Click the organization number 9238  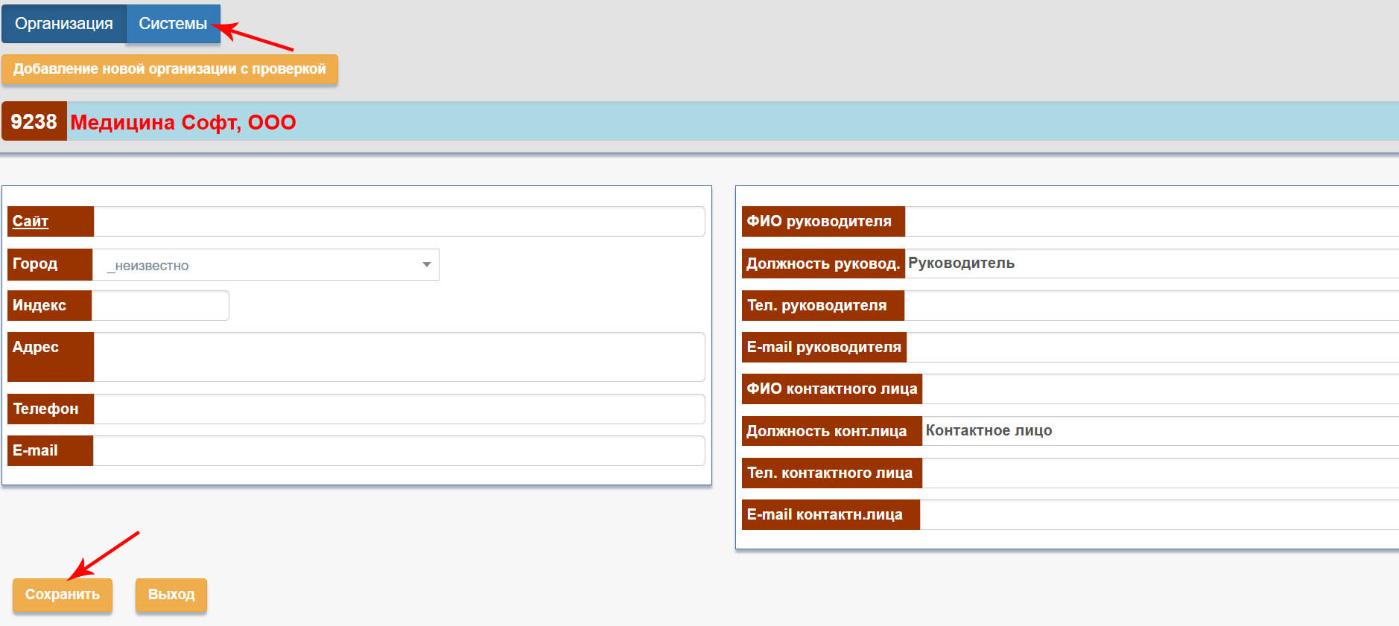[x=34, y=121]
